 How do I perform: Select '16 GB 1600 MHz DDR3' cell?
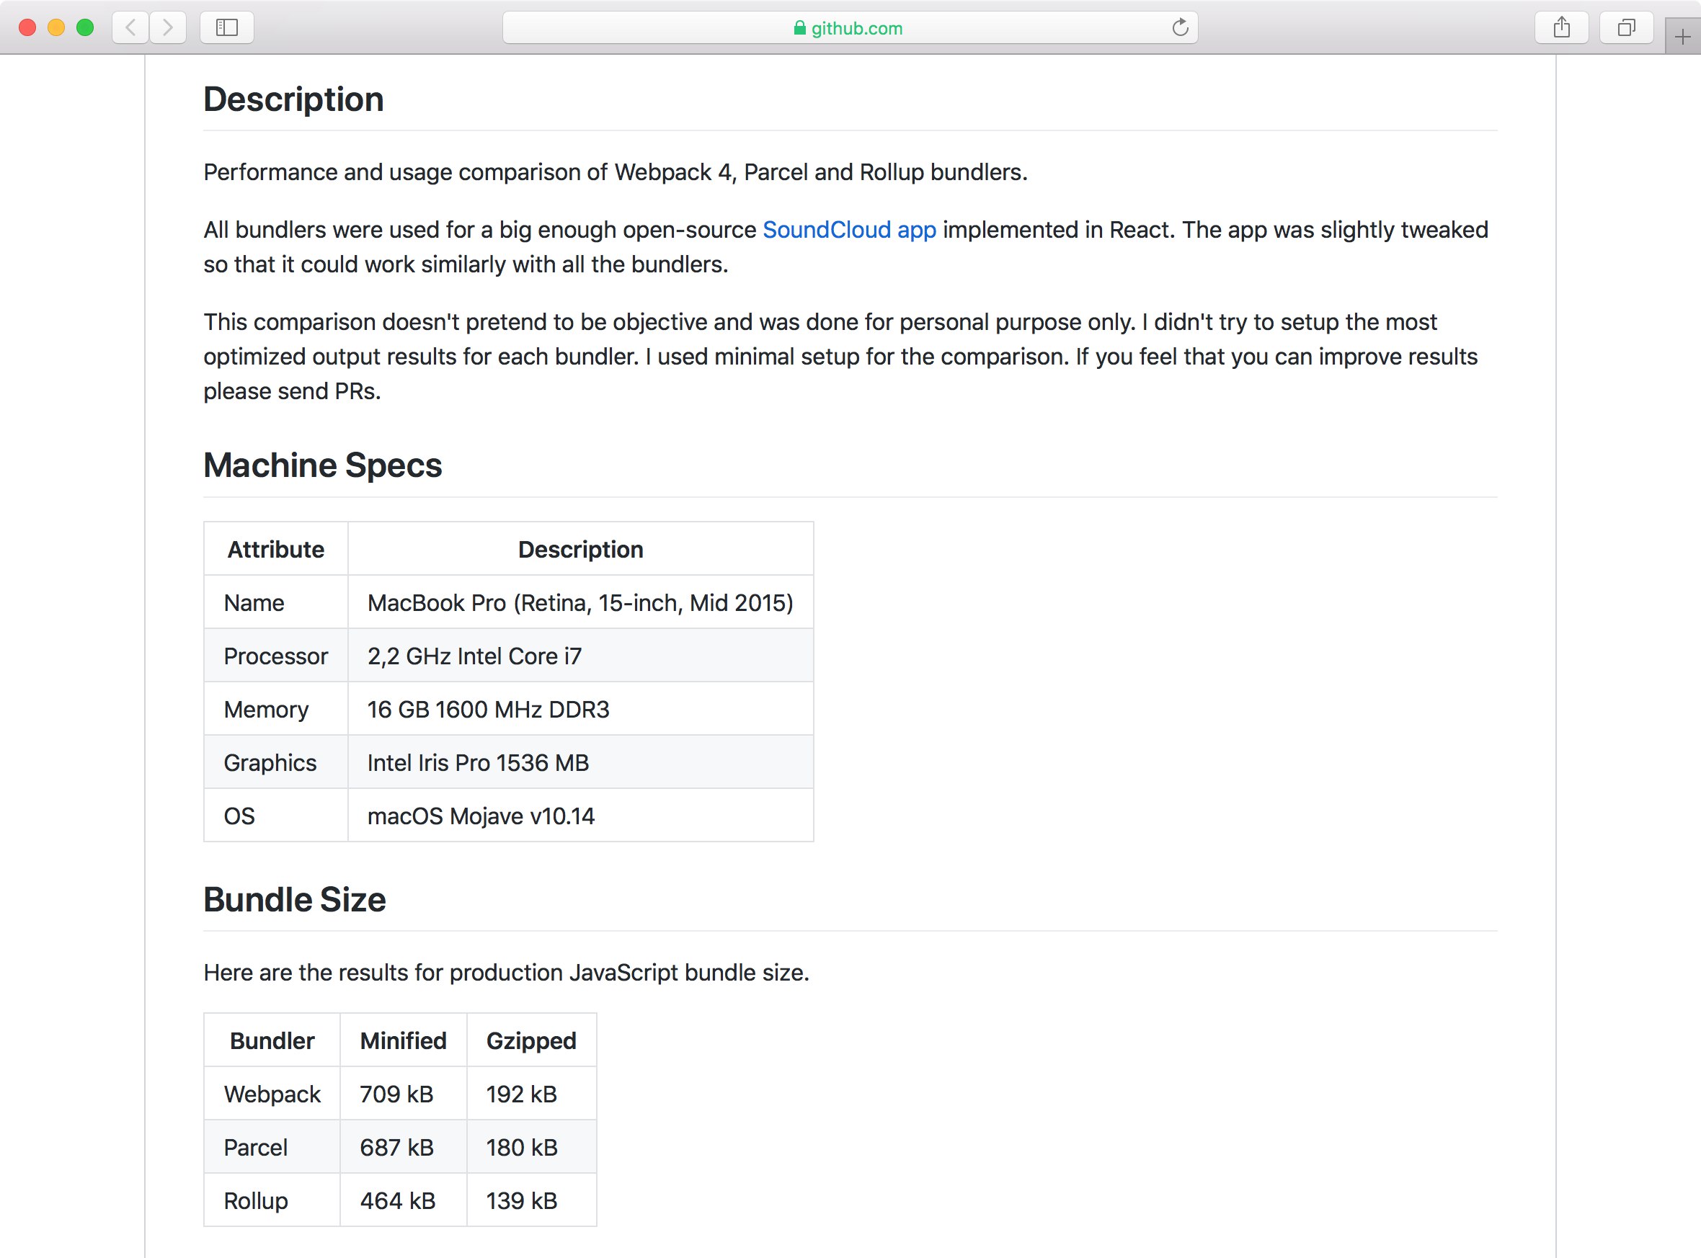[580, 709]
